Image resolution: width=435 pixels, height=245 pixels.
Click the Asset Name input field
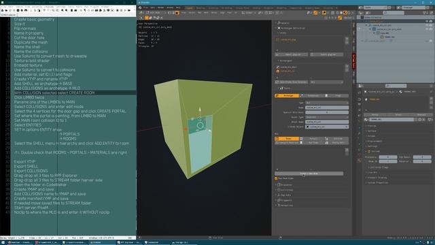click(x=327, y=122)
